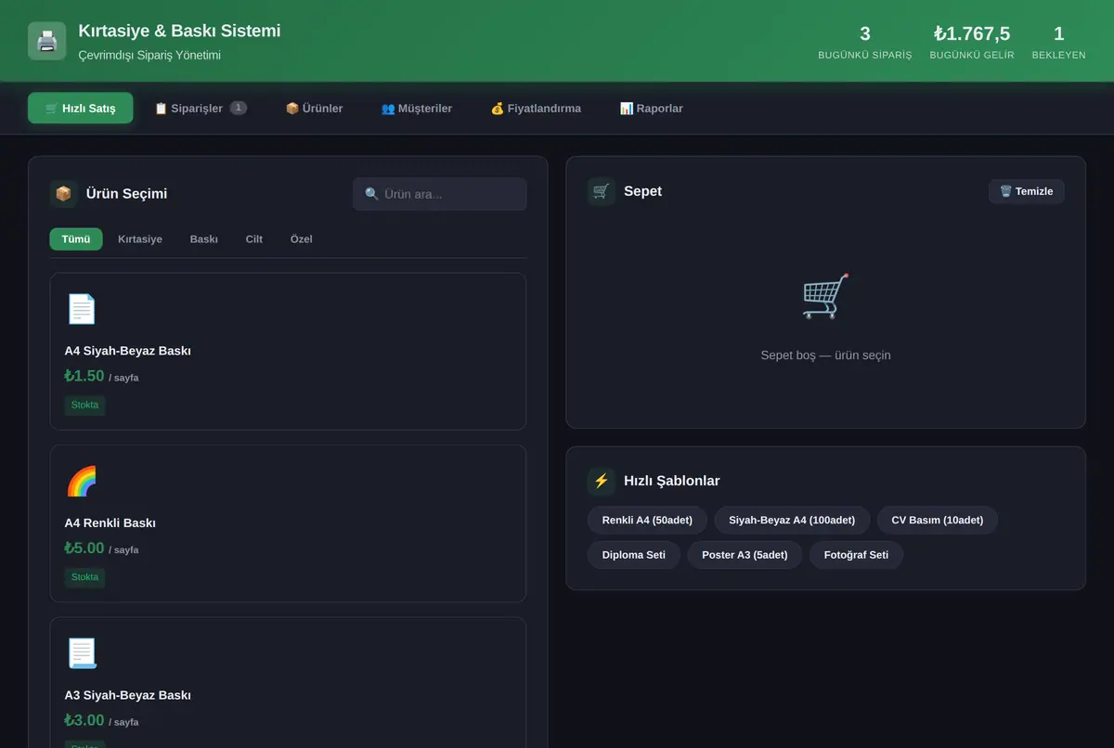The width and height of the screenshot is (1114, 748).
Task: Click the Bugünkü Sipariş count in header
Action: click(x=865, y=34)
